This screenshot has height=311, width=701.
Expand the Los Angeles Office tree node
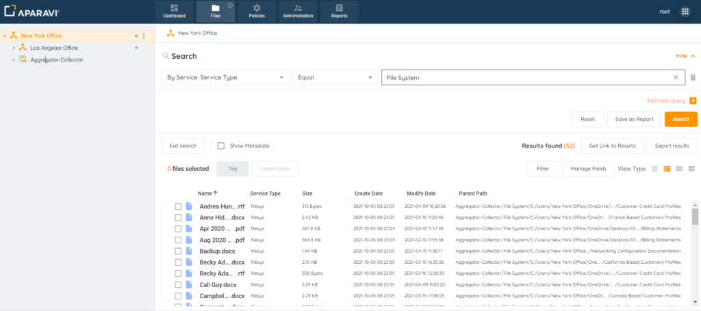[14, 48]
